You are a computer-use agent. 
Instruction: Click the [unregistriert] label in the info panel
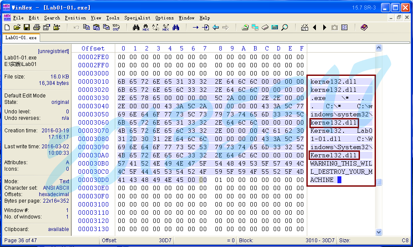pyautogui.click(x=53, y=51)
